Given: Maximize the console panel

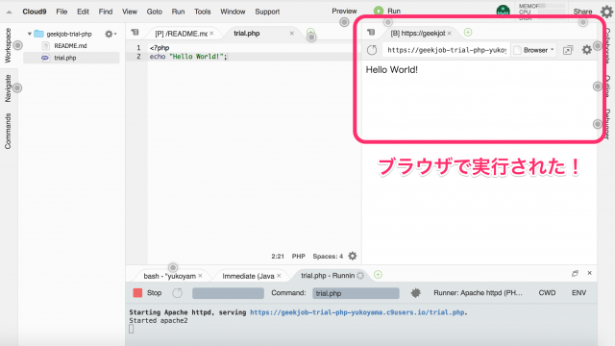Looking at the screenshot, I should click(x=575, y=273).
